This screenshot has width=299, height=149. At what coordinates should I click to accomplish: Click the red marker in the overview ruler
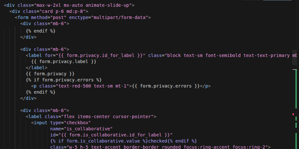point(293,114)
